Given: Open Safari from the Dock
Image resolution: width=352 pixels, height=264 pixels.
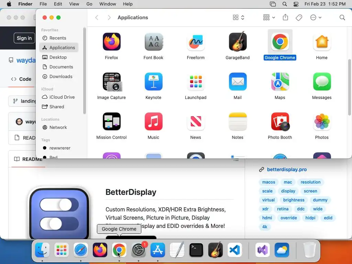Looking at the screenshot, I should click(x=80, y=250).
